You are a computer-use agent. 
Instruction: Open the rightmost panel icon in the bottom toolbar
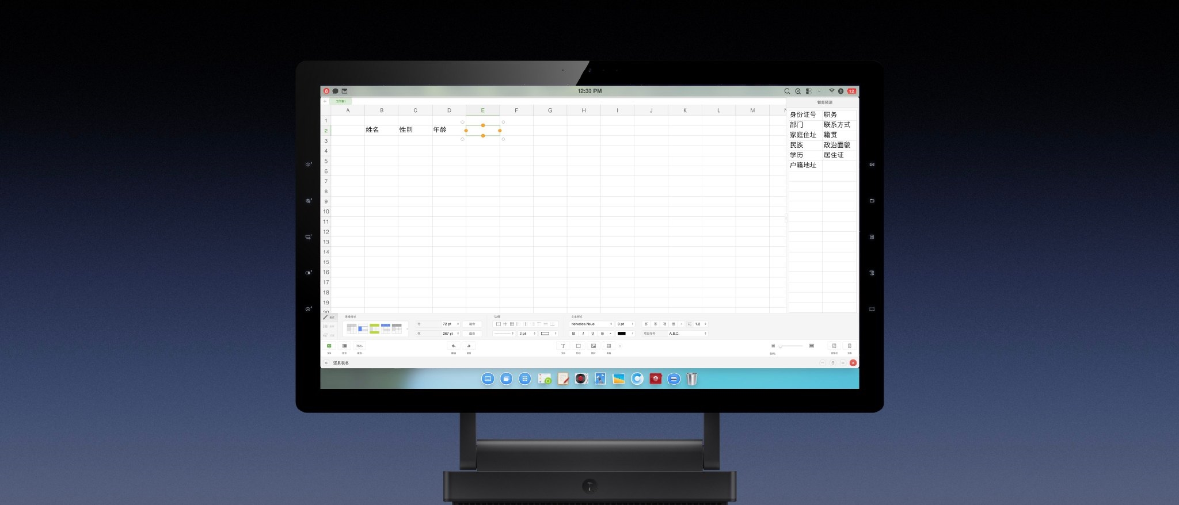pos(849,346)
